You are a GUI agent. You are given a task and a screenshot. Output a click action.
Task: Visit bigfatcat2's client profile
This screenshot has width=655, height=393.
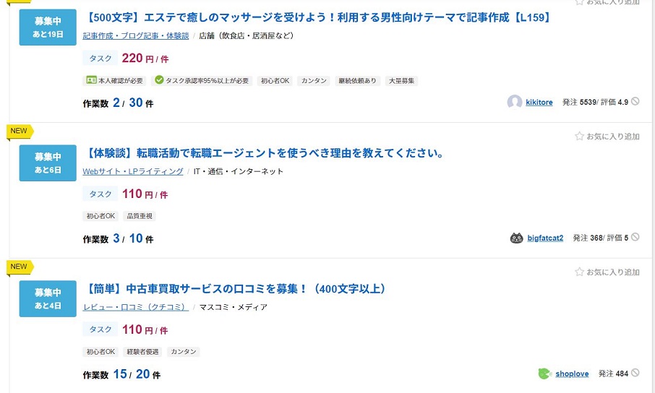pyautogui.click(x=545, y=238)
